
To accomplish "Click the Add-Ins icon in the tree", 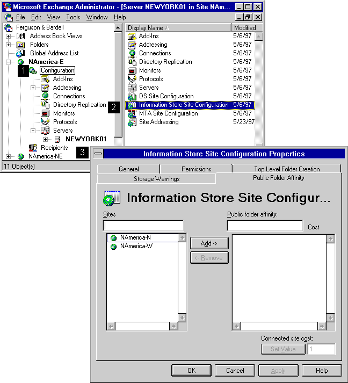I will coord(45,79).
